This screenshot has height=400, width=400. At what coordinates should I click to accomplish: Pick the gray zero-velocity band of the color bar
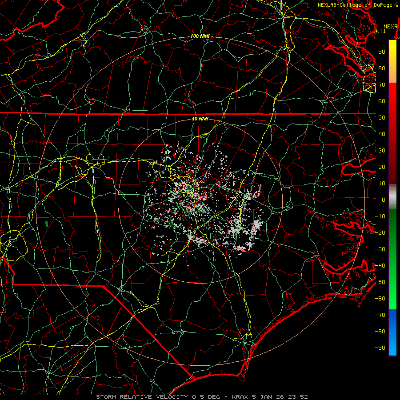click(392, 197)
